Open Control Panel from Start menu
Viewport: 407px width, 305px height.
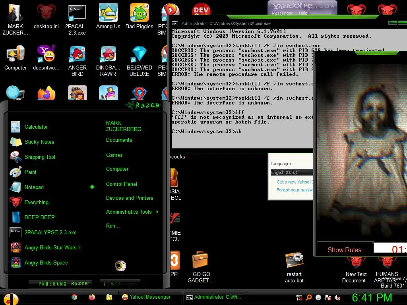[122, 184]
